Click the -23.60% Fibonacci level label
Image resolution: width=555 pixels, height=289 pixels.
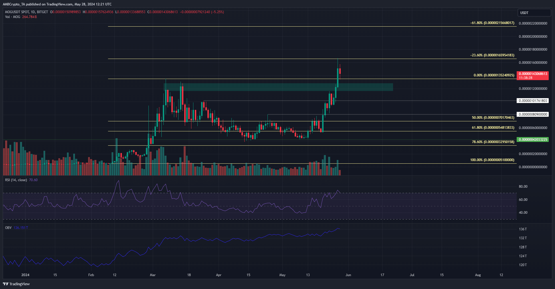coord(492,55)
